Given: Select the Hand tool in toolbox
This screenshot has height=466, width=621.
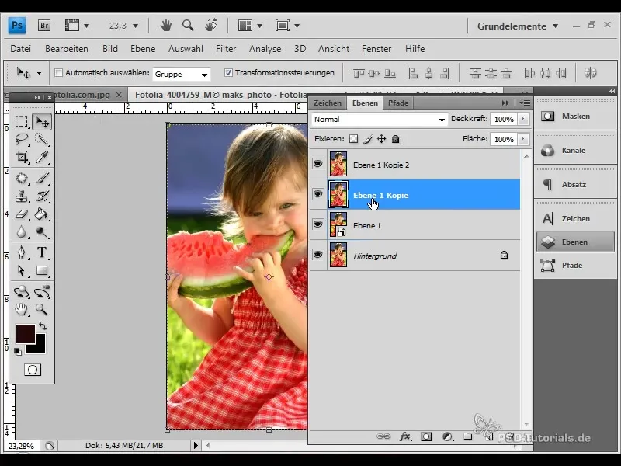Looking at the screenshot, I should pyautogui.click(x=22, y=309).
